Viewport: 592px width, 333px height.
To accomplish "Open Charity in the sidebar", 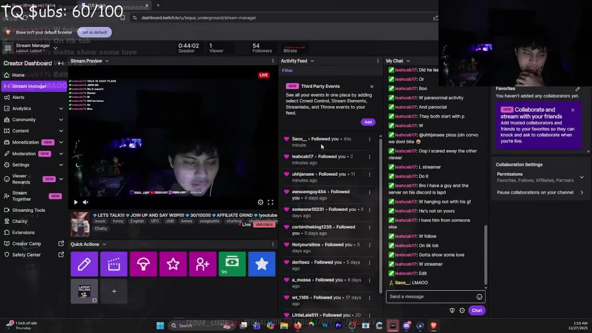I will click(20, 222).
